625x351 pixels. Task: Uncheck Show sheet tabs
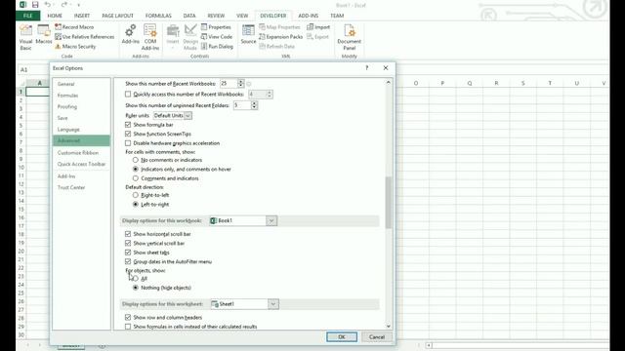(x=128, y=253)
